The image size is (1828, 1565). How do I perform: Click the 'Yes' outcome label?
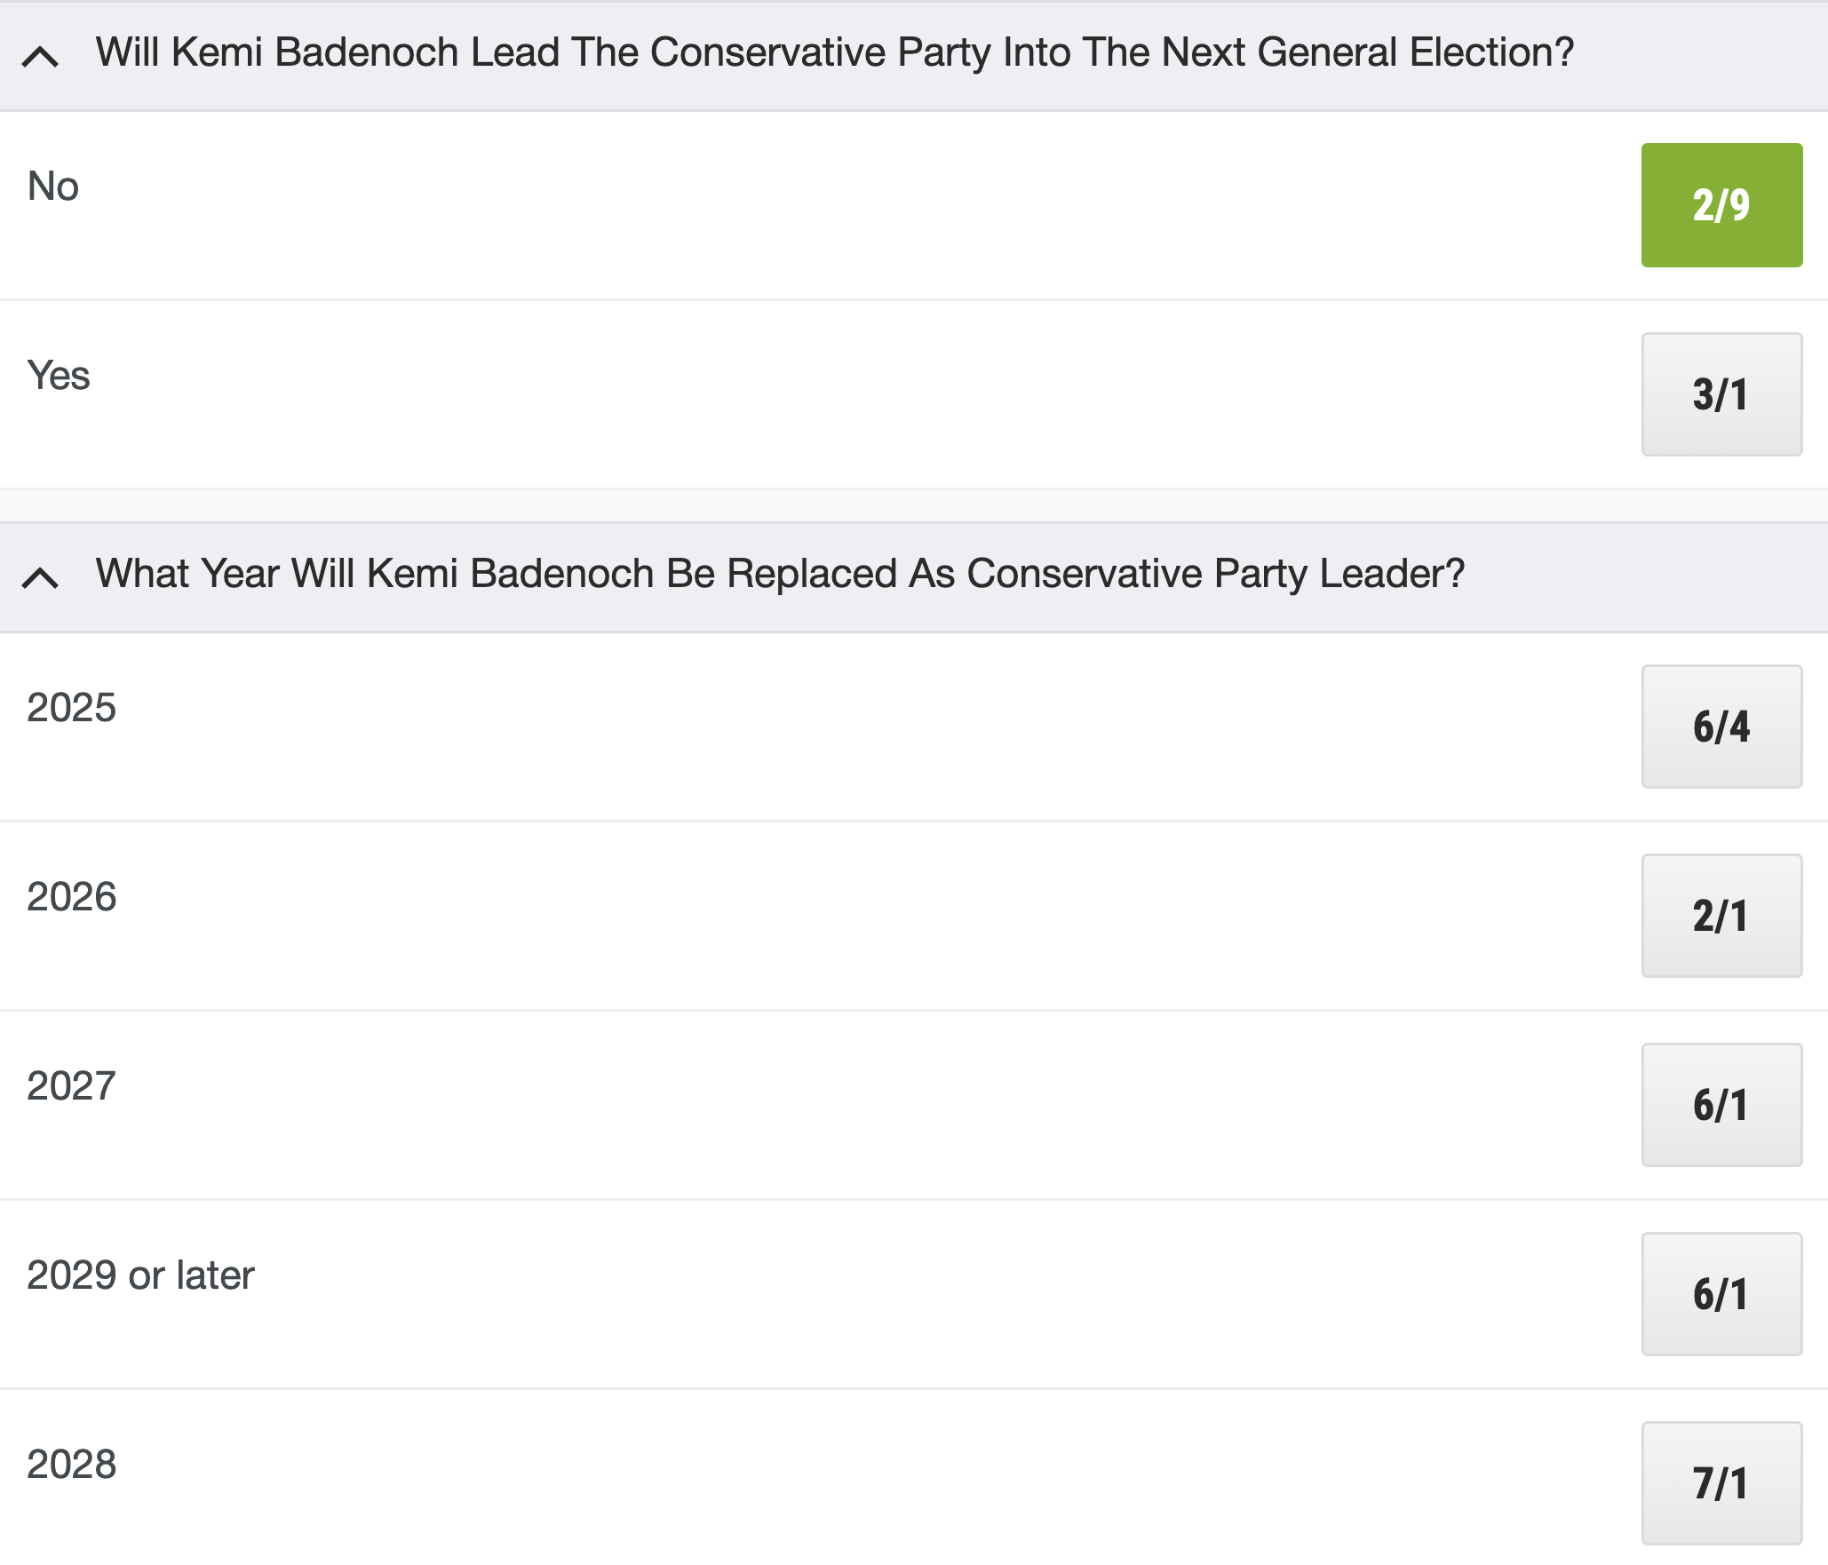59,376
